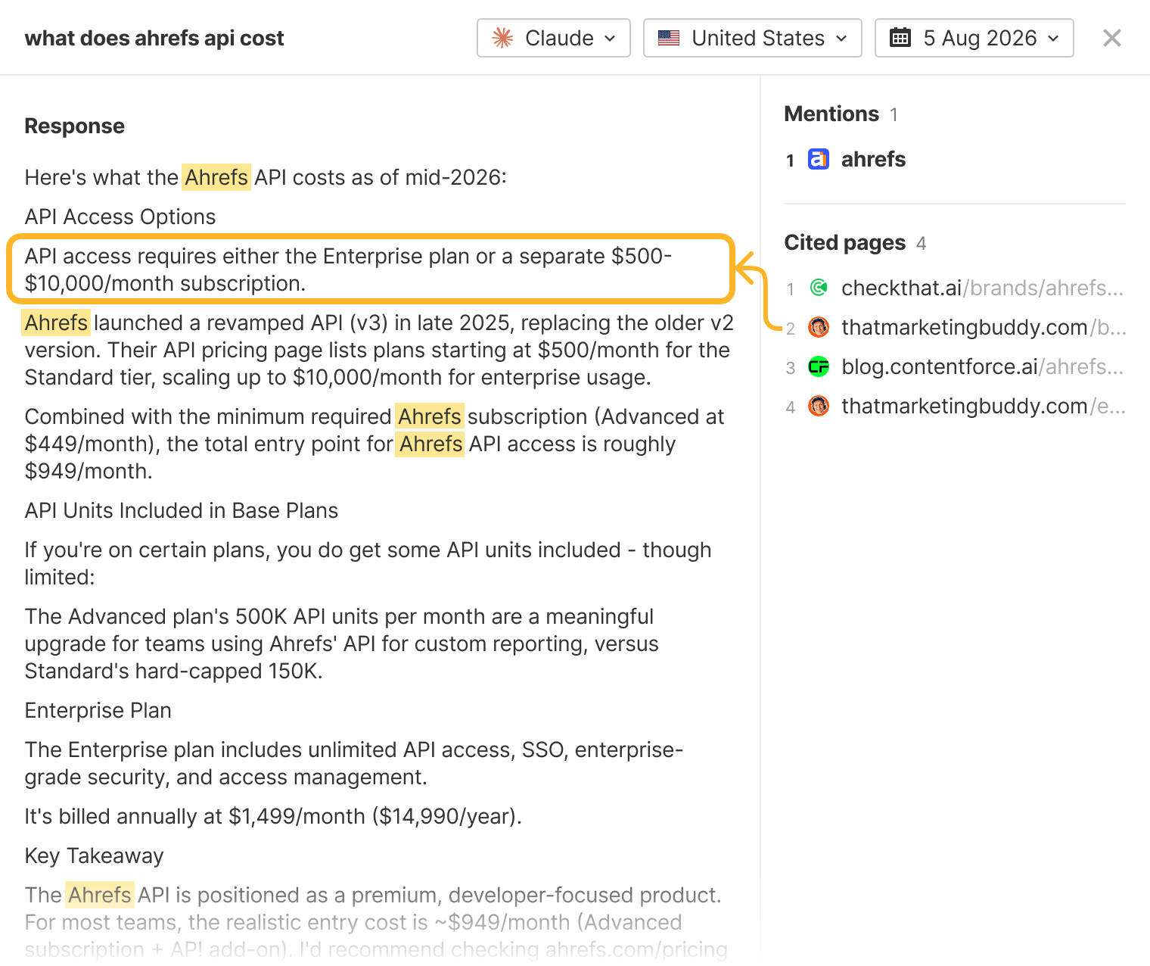Click the 'Key Takeaway' subheading
Image resolution: width=1150 pixels, height=966 pixels.
[95, 855]
